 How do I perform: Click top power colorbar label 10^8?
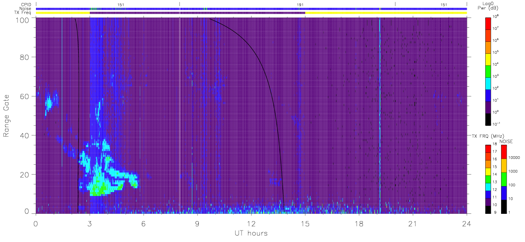click(496, 16)
